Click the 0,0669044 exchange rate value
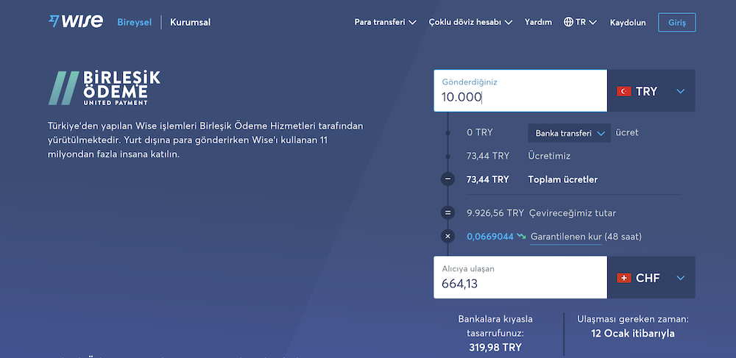The image size is (736, 358). [490, 237]
